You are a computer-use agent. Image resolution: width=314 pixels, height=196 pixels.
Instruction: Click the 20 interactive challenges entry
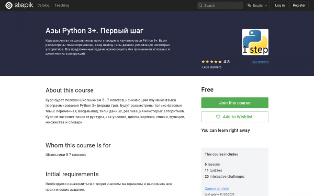pyautogui.click(x=225, y=177)
